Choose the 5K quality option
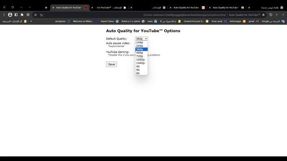 (x=142, y=70)
